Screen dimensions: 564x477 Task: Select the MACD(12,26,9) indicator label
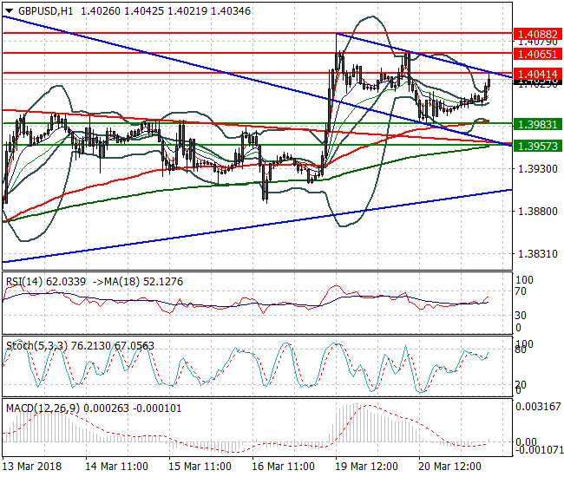pos(43,408)
